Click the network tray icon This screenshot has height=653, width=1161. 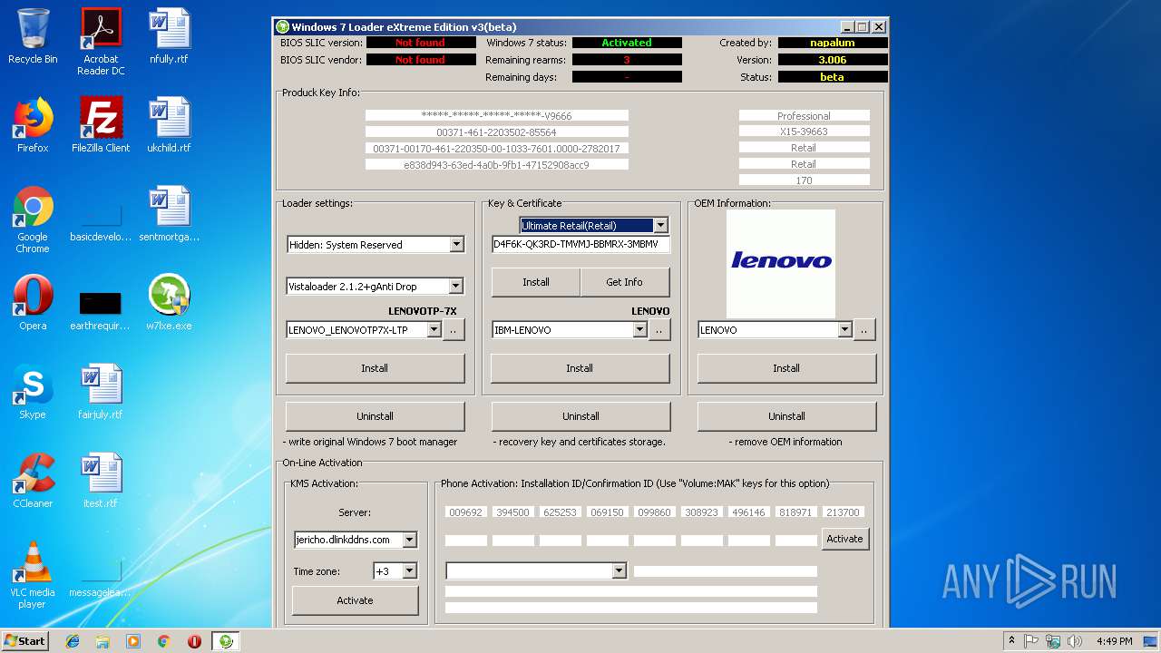coord(1053,641)
